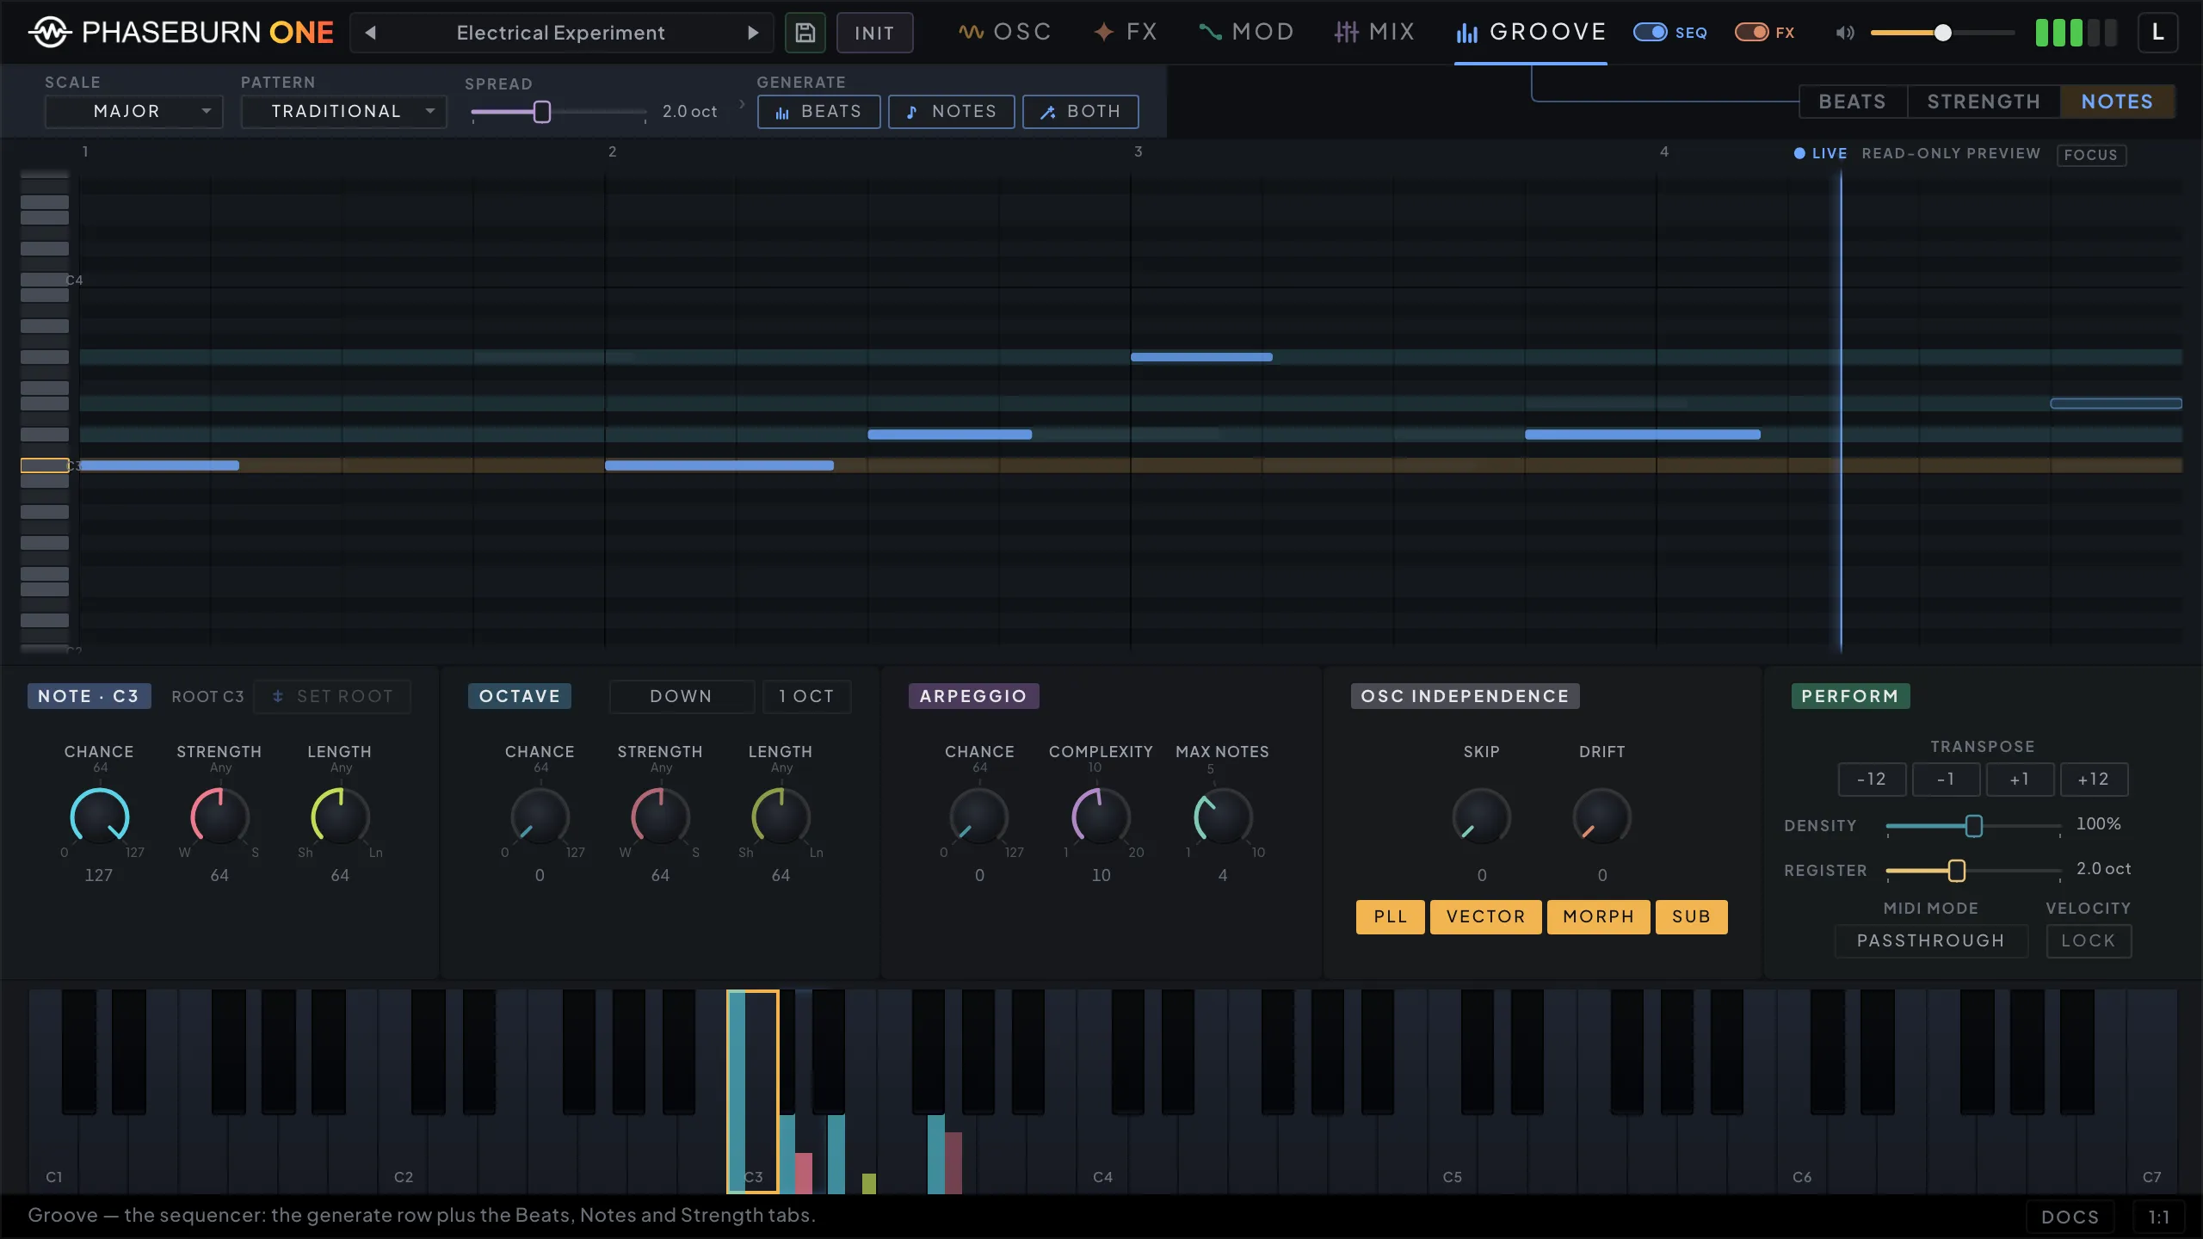
Task: Click the INIT button
Action: click(874, 33)
